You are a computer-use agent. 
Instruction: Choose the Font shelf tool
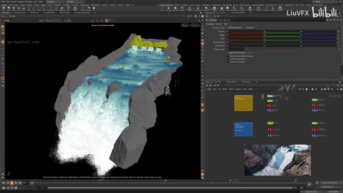tap(68, 9)
